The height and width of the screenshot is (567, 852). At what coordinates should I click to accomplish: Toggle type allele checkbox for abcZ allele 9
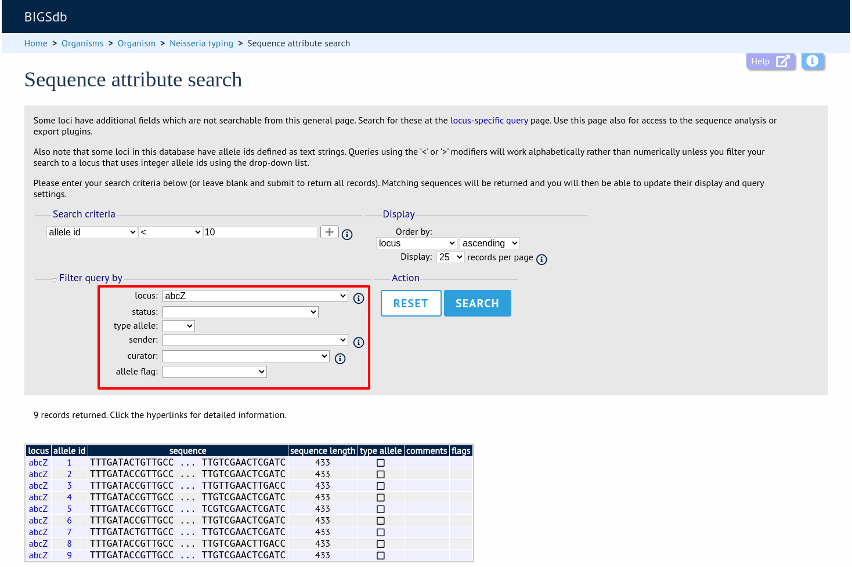381,555
